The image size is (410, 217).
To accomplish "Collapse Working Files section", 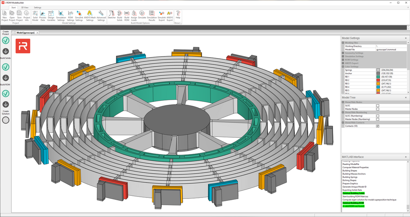I will pos(343,43).
